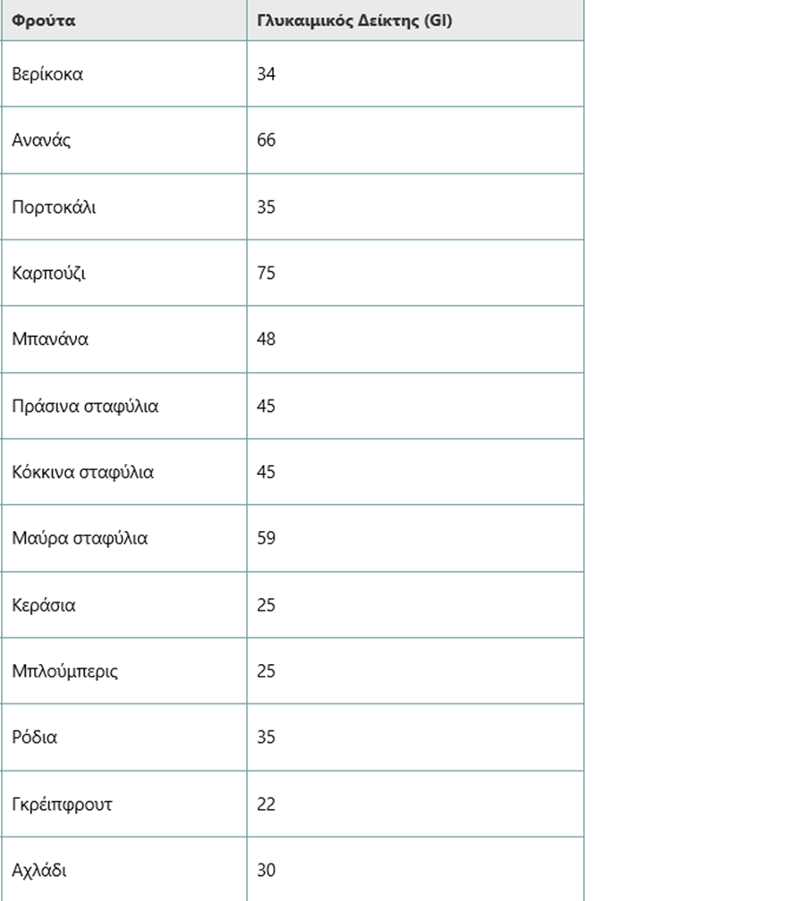Screen dimensions: 805x901
Task: Click the Γκρέιπφρουτ cell
Action: 123,804
